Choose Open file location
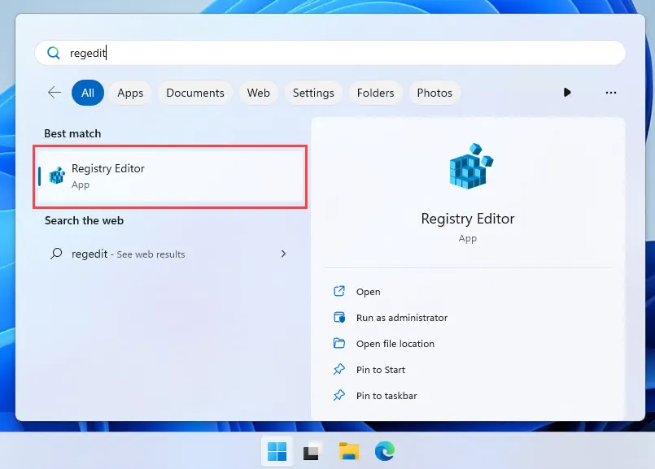 395,344
